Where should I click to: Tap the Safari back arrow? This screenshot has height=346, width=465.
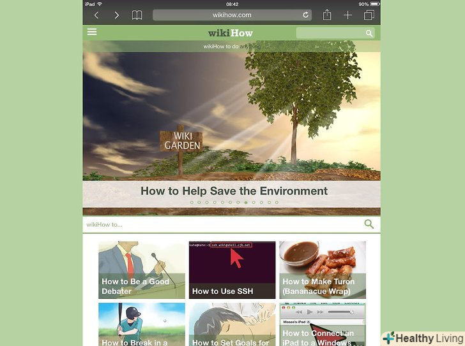[x=96, y=15]
